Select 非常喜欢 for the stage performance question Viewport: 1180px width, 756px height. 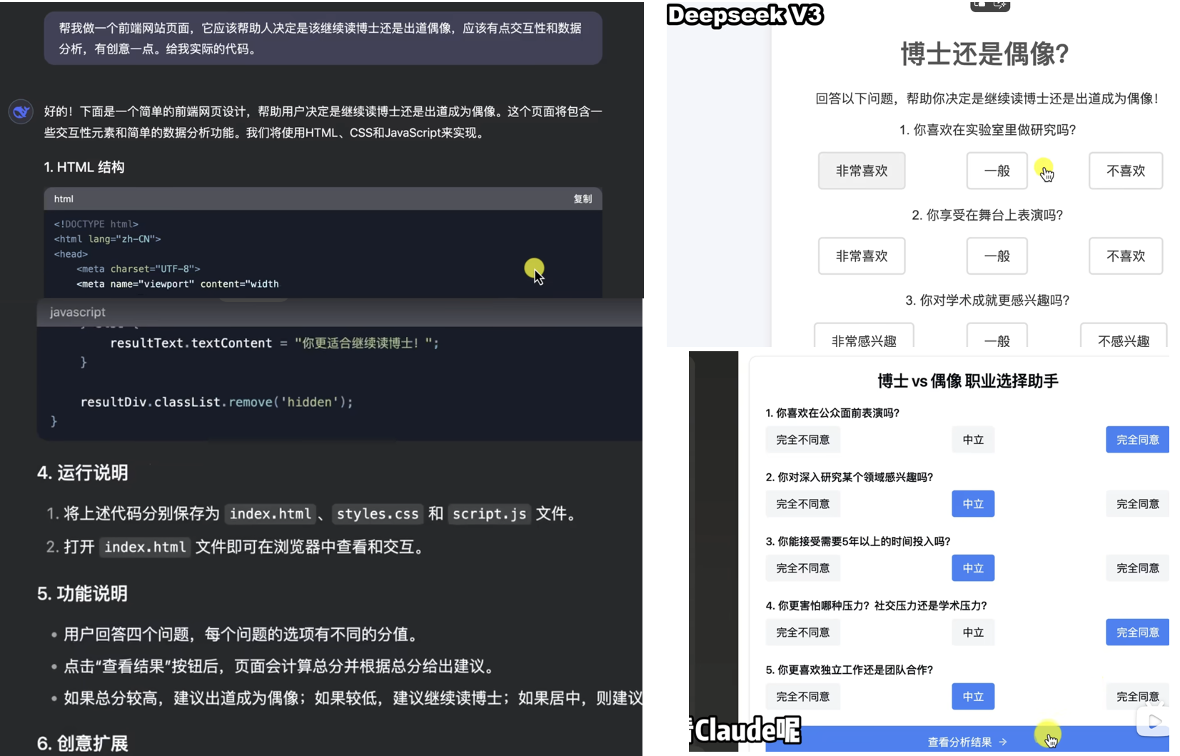(862, 256)
